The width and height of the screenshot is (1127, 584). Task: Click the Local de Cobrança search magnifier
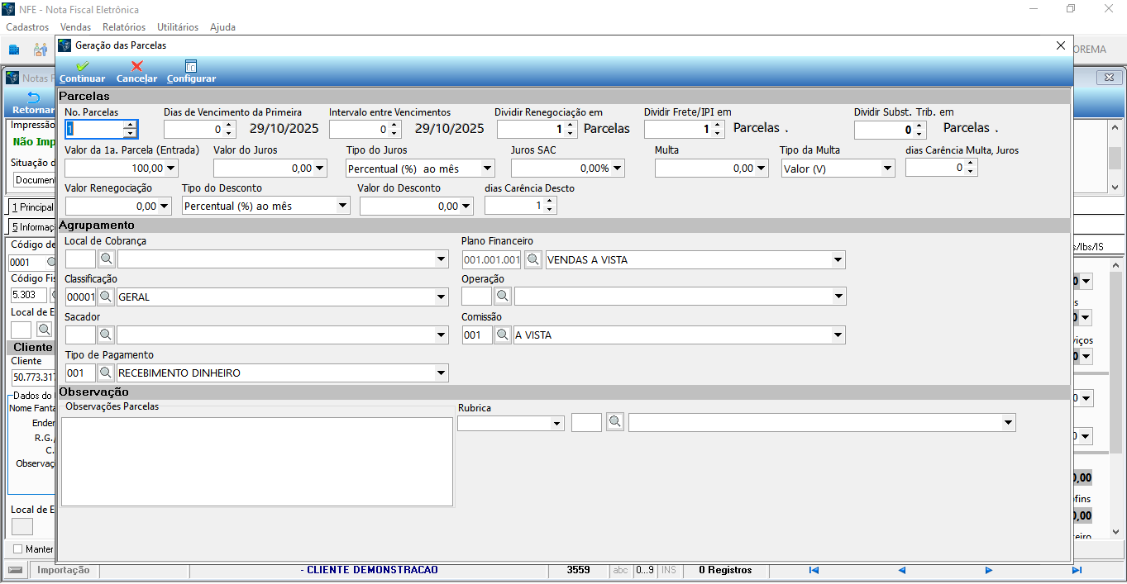[x=106, y=259]
